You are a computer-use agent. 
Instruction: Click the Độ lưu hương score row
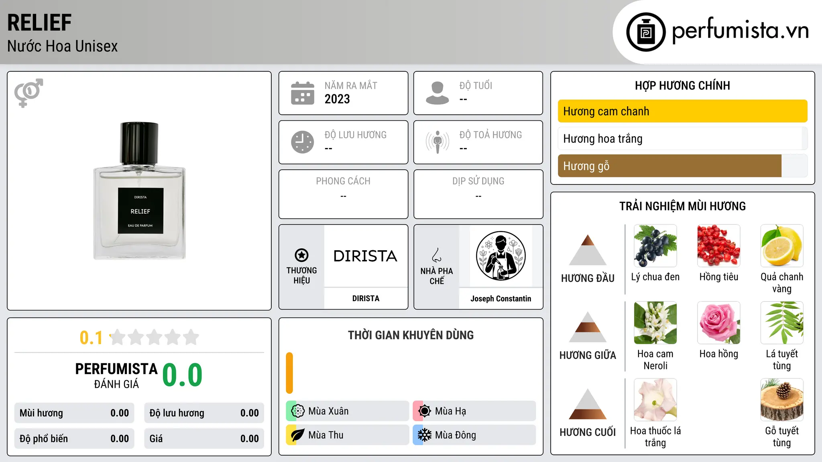204,413
